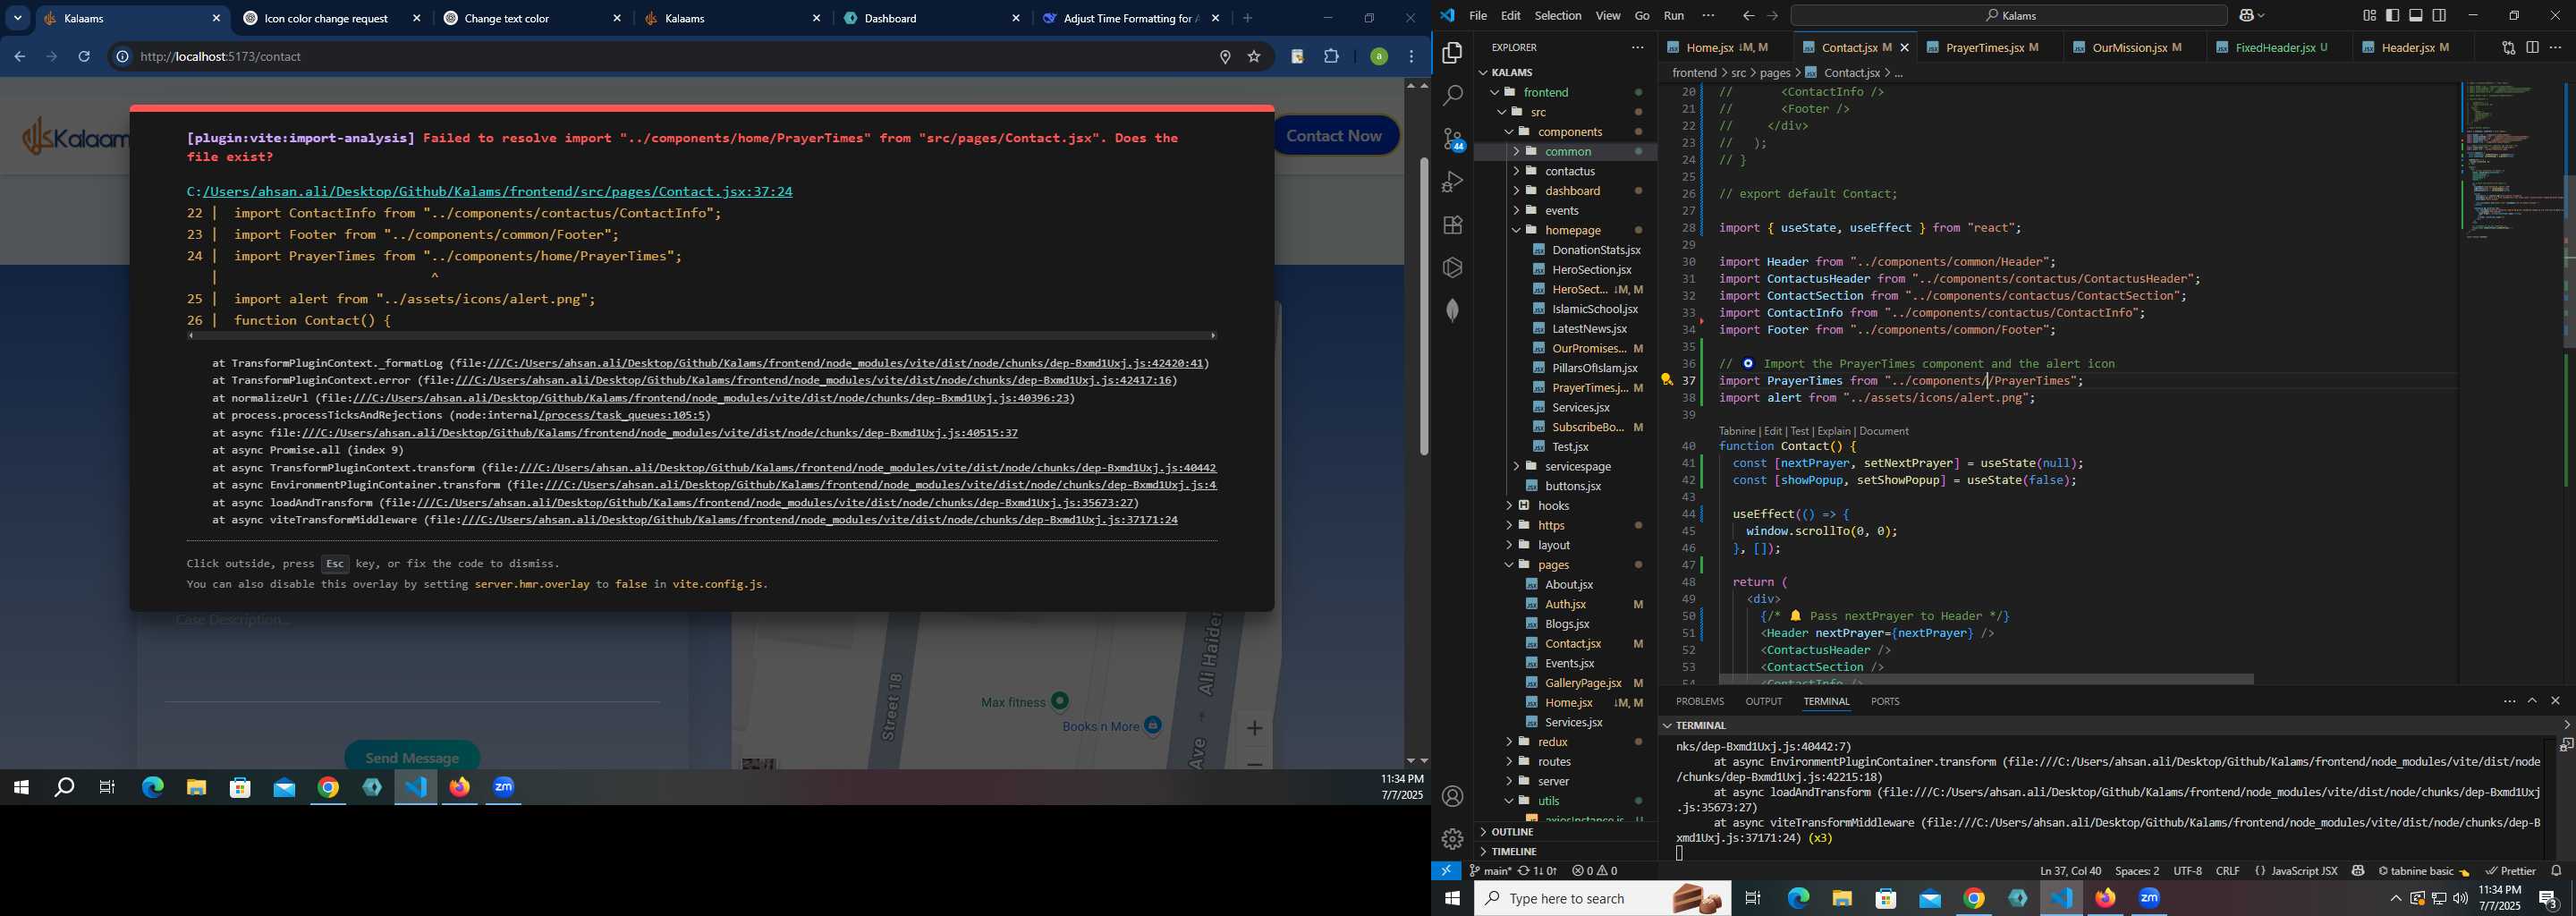This screenshot has width=2576, height=916.
Task: Toggle the bottom panel layout icon
Action: point(2416,16)
